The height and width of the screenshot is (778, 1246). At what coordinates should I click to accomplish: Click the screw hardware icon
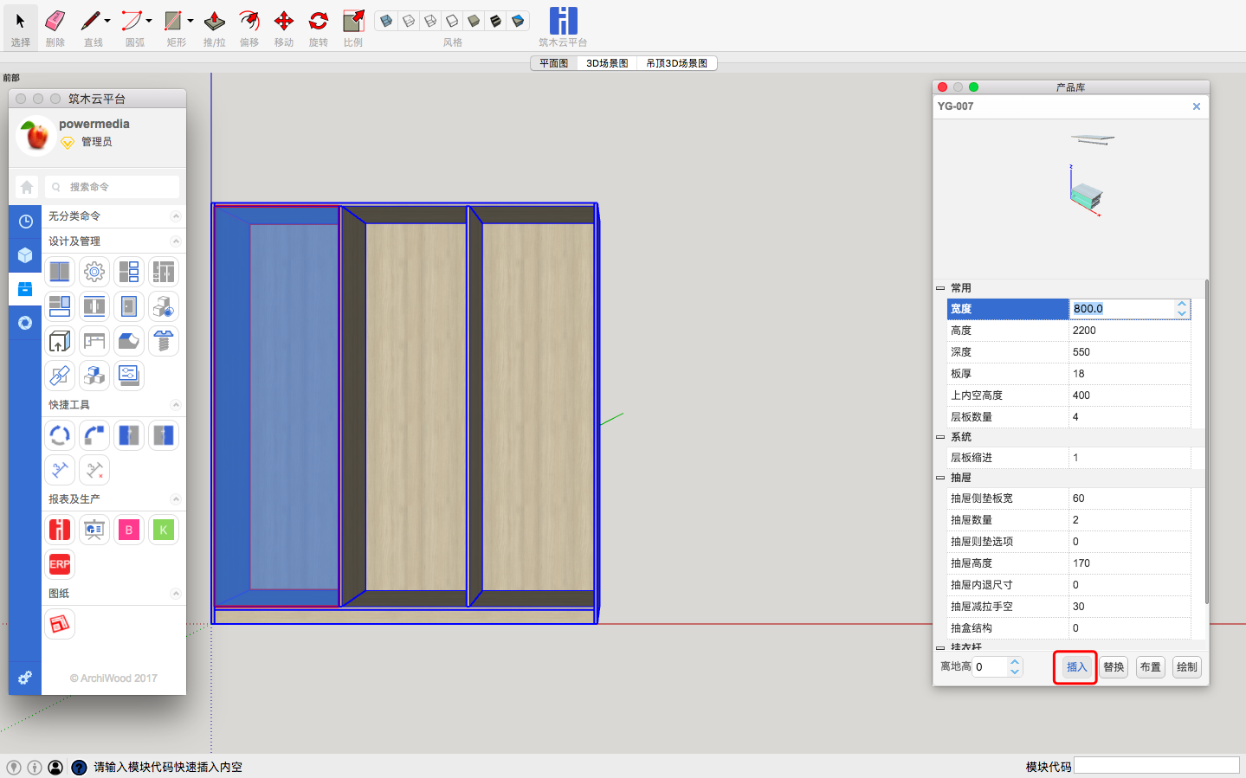(164, 341)
